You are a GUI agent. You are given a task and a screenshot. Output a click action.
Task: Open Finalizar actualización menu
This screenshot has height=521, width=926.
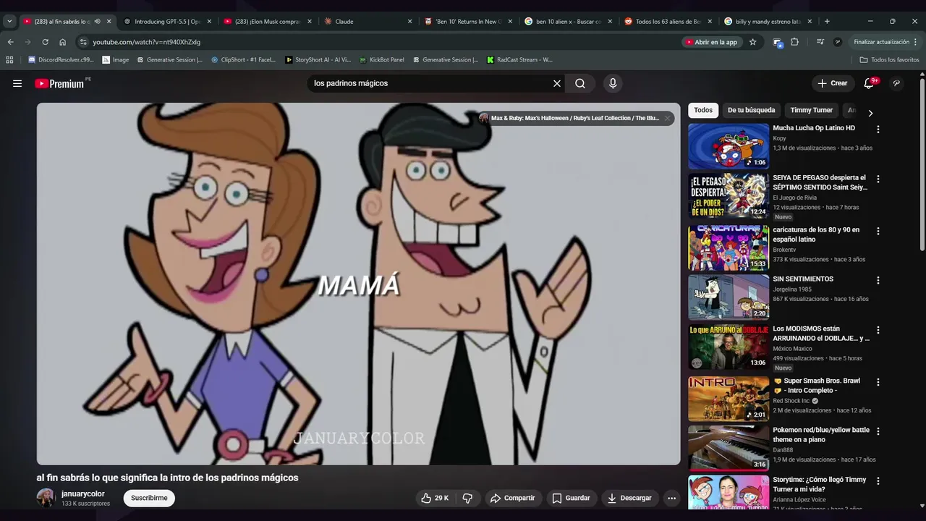click(885, 42)
